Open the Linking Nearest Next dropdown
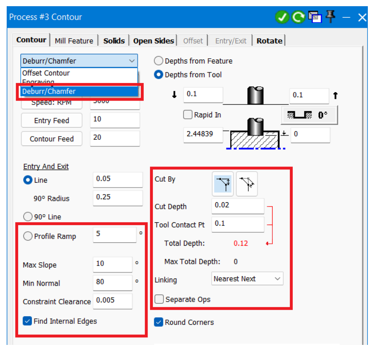375x353 pixels. 247,279
